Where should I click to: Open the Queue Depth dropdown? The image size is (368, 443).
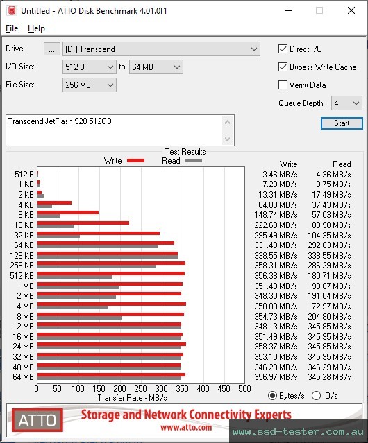pyautogui.click(x=346, y=103)
